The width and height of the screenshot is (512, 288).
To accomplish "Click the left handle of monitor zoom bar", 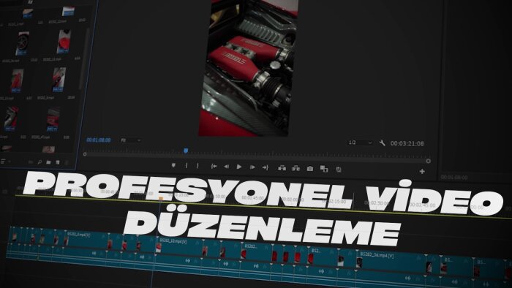I will click(85, 154).
